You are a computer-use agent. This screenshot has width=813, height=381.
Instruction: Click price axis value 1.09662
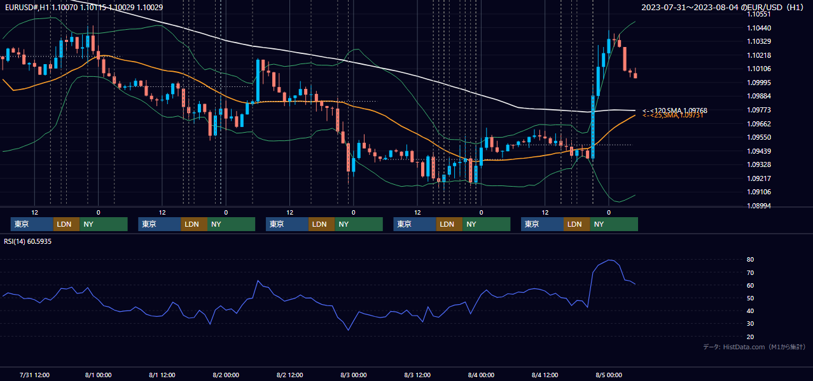click(x=759, y=124)
